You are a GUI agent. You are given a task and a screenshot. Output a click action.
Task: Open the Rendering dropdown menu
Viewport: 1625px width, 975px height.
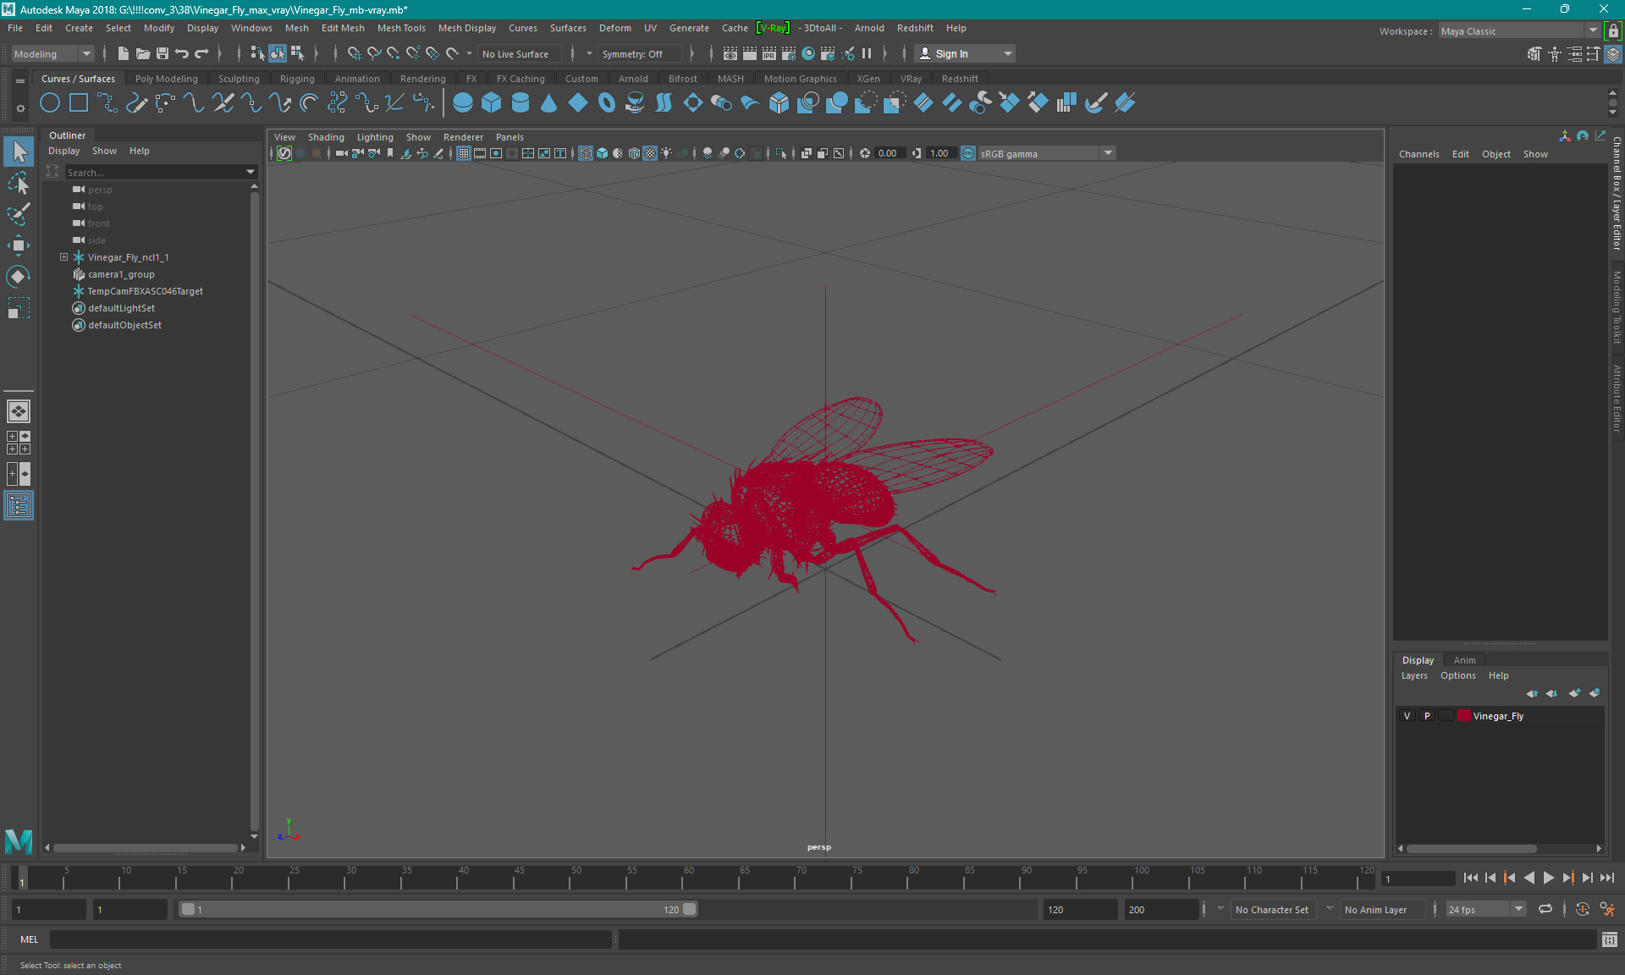pyautogui.click(x=422, y=78)
